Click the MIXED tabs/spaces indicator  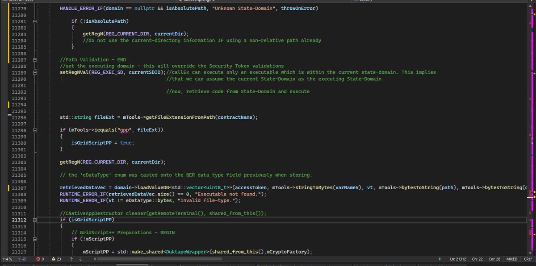pos(512,259)
